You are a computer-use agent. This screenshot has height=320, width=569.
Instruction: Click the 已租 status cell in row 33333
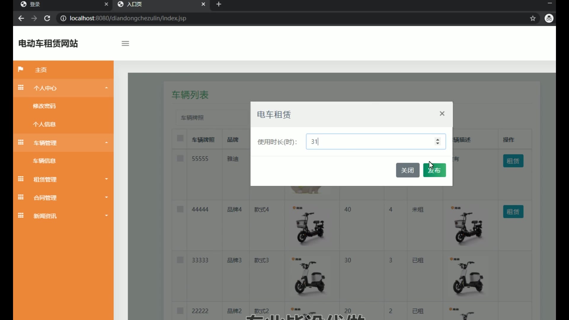tap(418, 260)
